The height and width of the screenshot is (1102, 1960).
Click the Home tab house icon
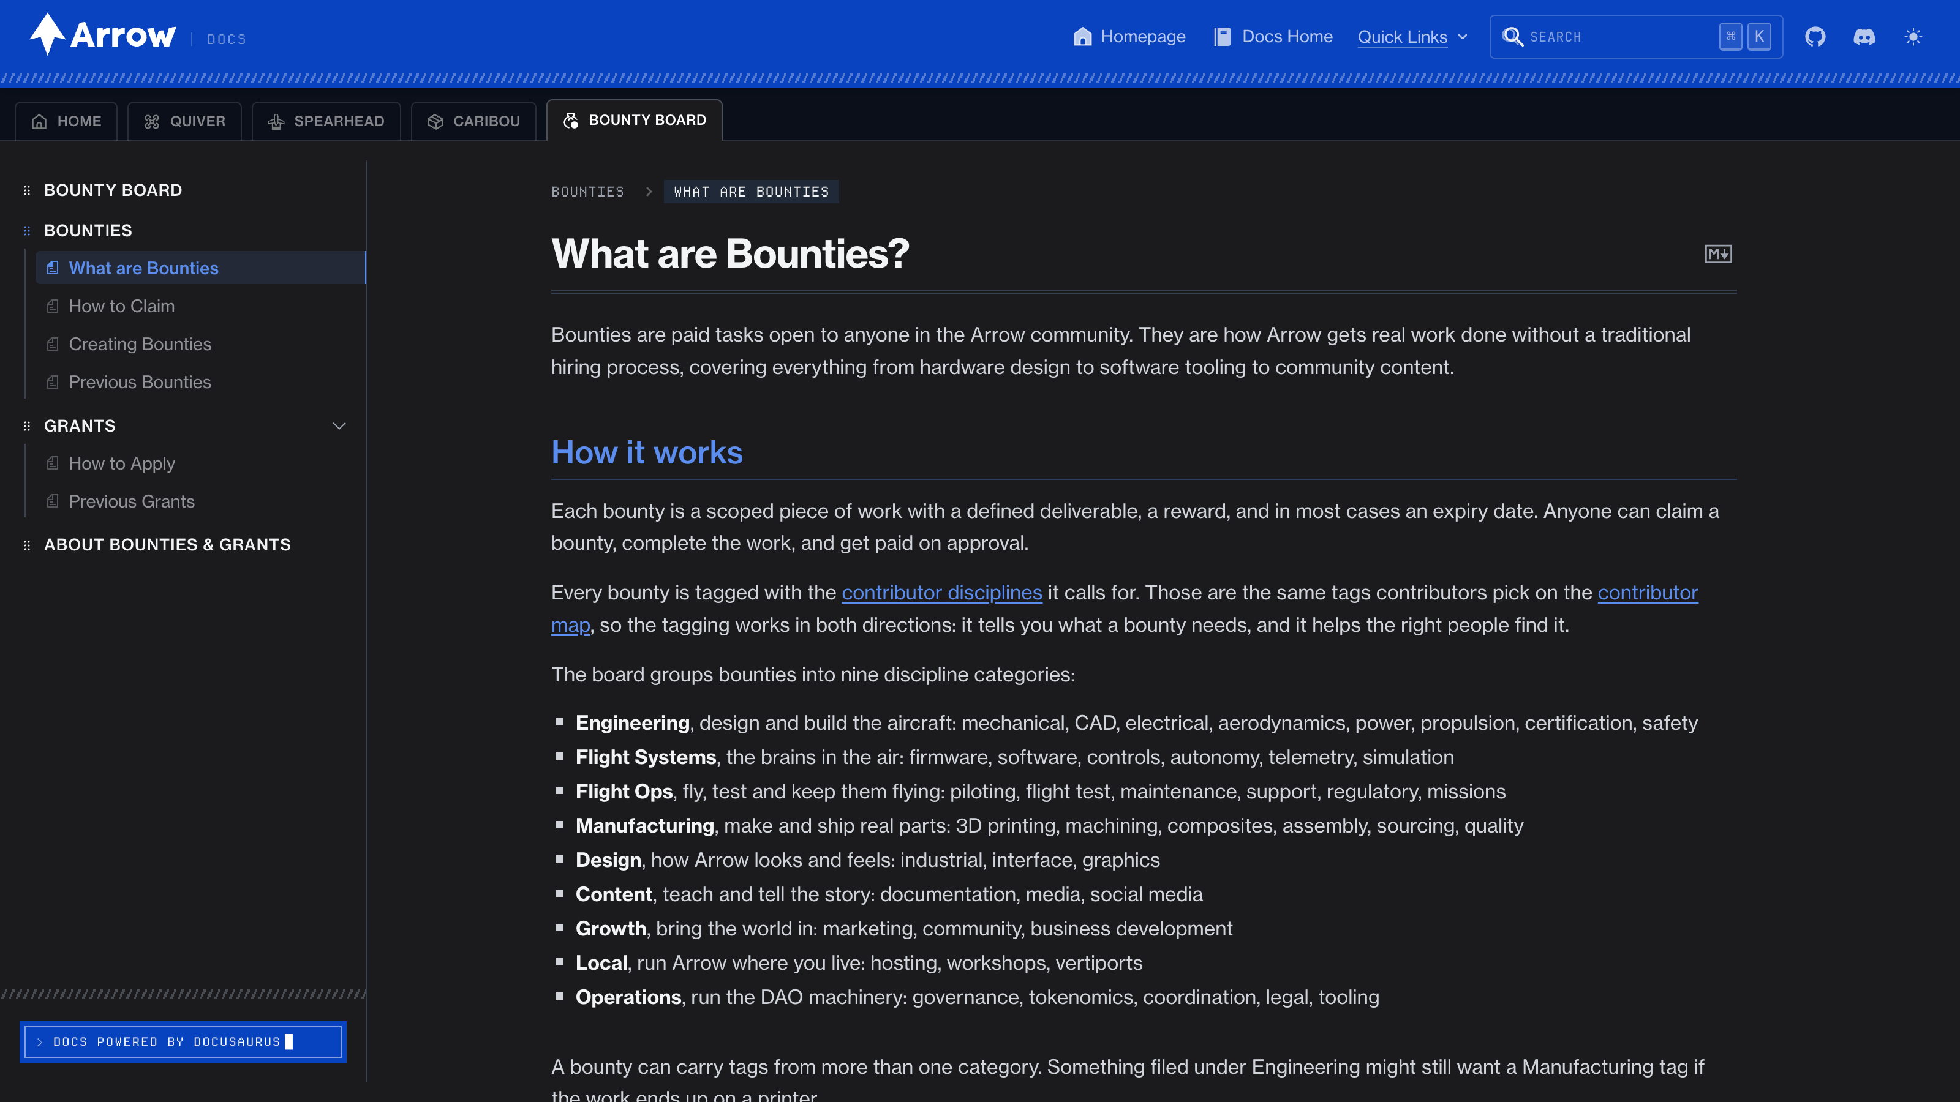tap(40, 122)
